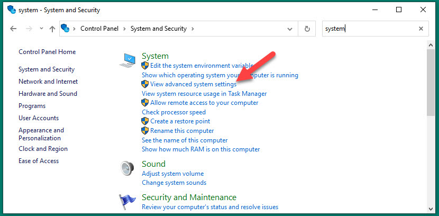Image resolution: width=439 pixels, height=216 pixels.
Task: Open Ease of Access category
Action: click(x=39, y=161)
